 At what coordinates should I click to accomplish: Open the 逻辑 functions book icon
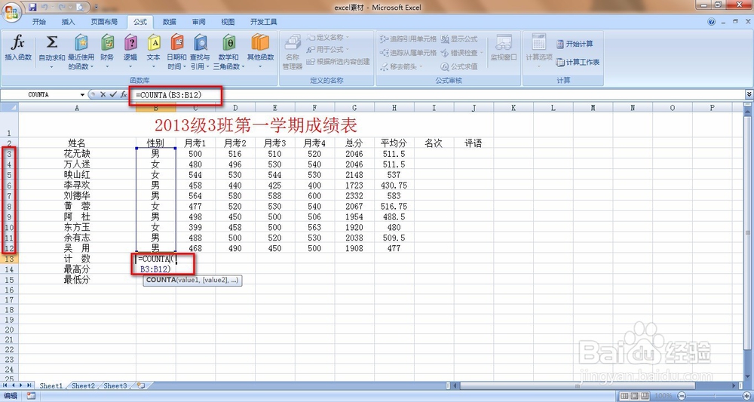pos(130,42)
